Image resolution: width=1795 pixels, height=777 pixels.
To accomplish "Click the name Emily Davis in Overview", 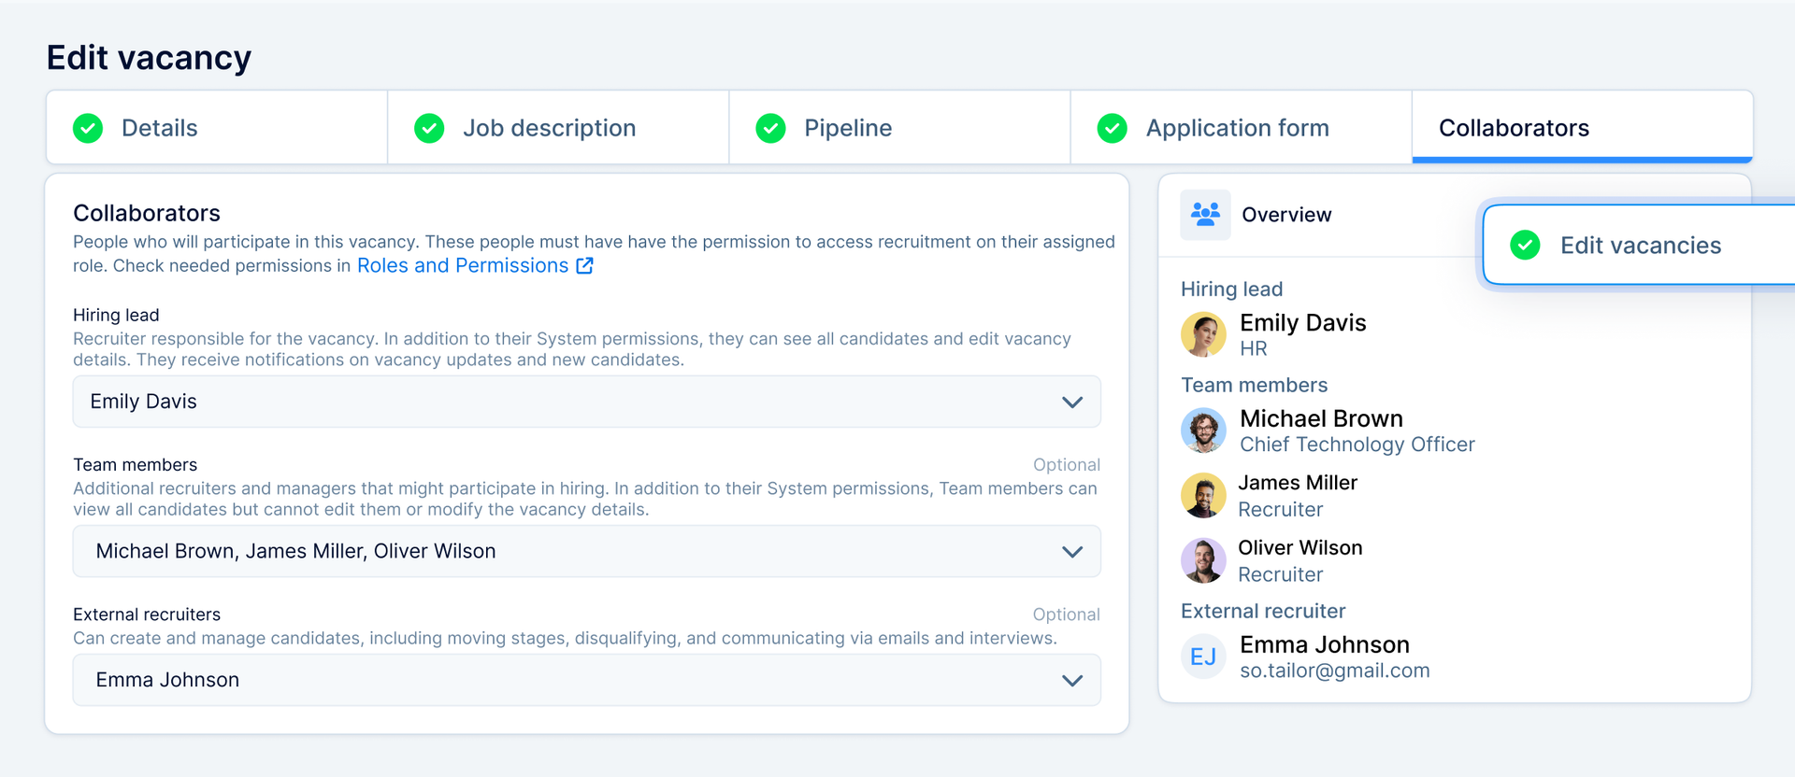I will 1302,323.
